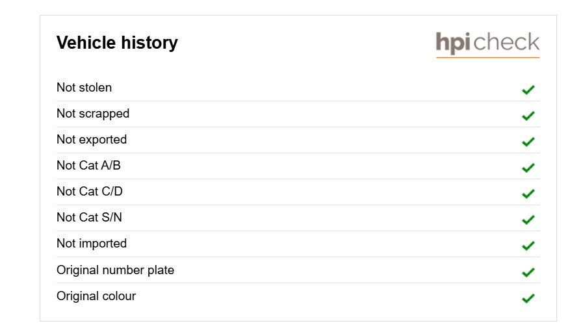The image size is (581, 330).
Task: Click the green tick beside Not imported
Action: pyautogui.click(x=528, y=246)
